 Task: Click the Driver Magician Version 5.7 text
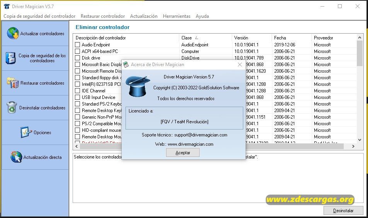pos(189,77)
